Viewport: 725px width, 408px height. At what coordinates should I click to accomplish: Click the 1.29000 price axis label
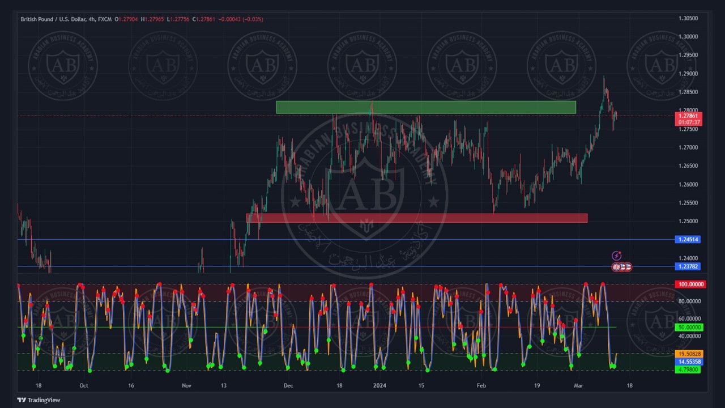click(x=688, y=74)
